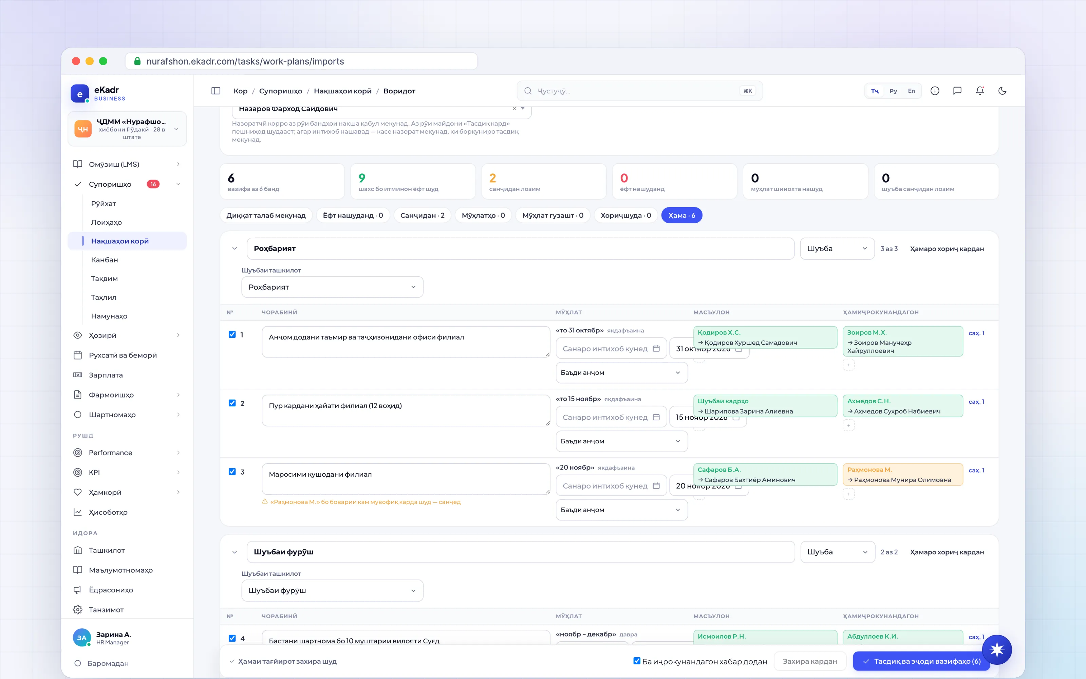Click the orange Раҳмонова М. co-executor chip
Viewport: 1086px width, 679px height.
coord(902,474)
